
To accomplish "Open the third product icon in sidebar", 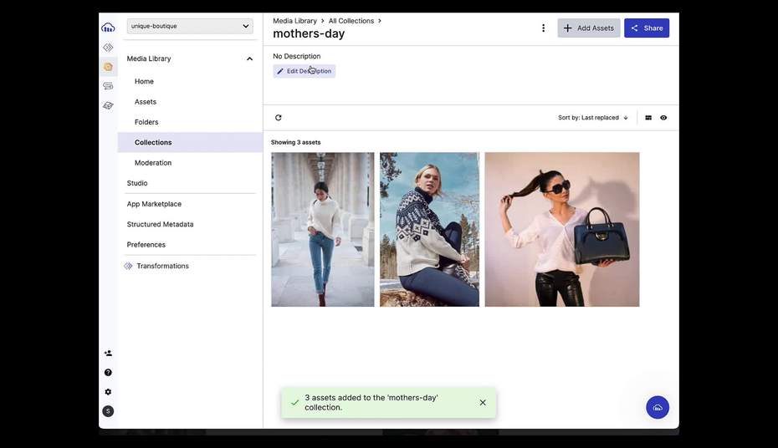I will (x=108, y=86).
